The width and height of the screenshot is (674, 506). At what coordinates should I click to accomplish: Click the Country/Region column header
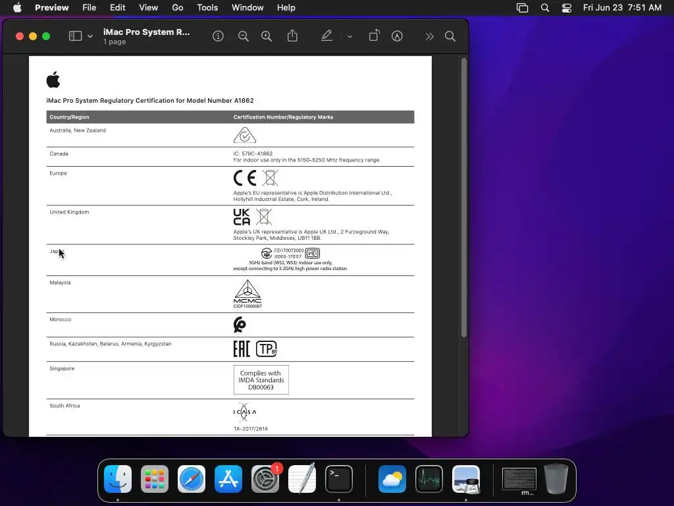pos(69,117)
